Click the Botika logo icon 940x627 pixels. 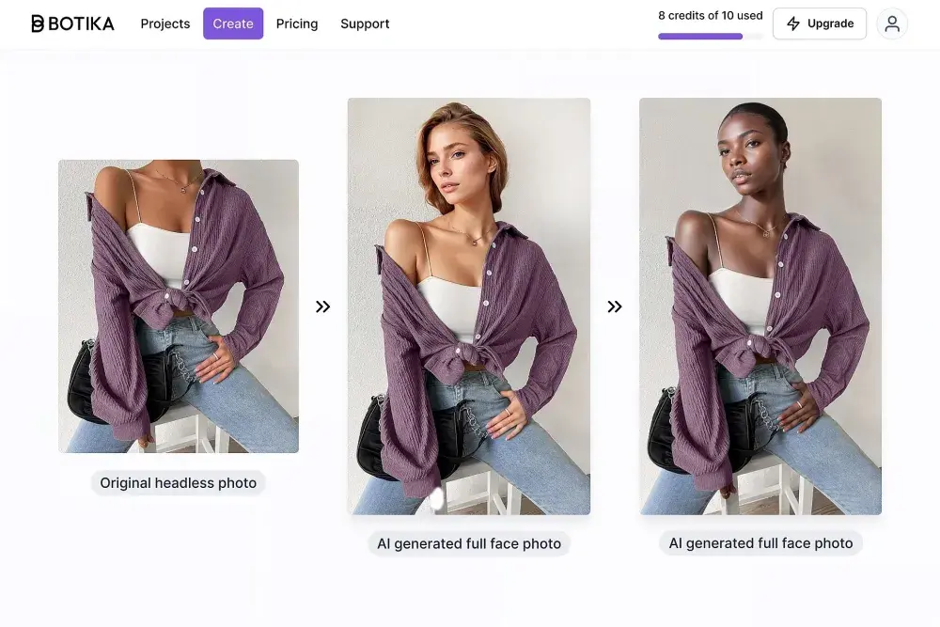pyautogui.click(x=38, y=24)
